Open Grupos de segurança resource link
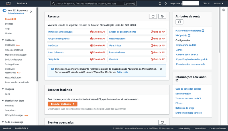Viewport: 228px width, 131px height. pos(59,39)
